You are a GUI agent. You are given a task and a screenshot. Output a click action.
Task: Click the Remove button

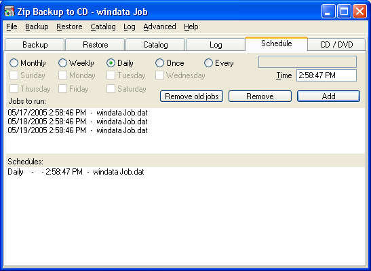click(x=260, y=96)
